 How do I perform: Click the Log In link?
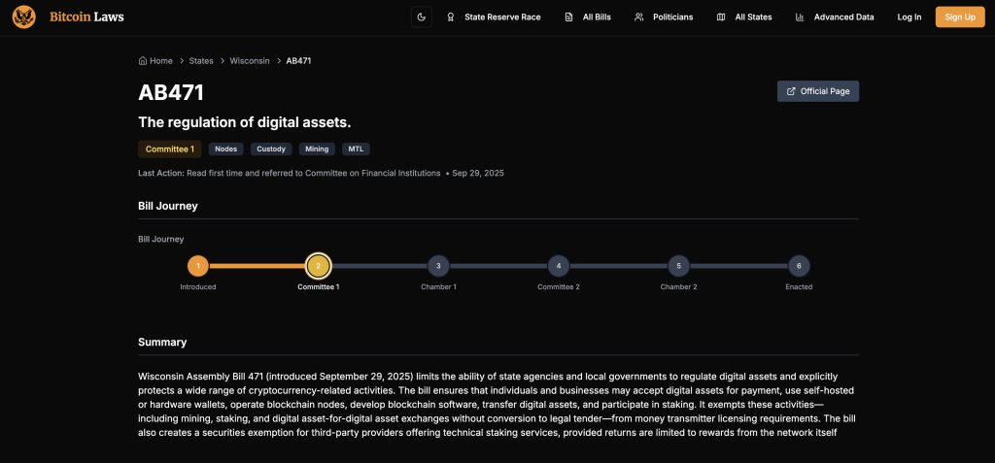pyautogui.click(x=909, y=17)
